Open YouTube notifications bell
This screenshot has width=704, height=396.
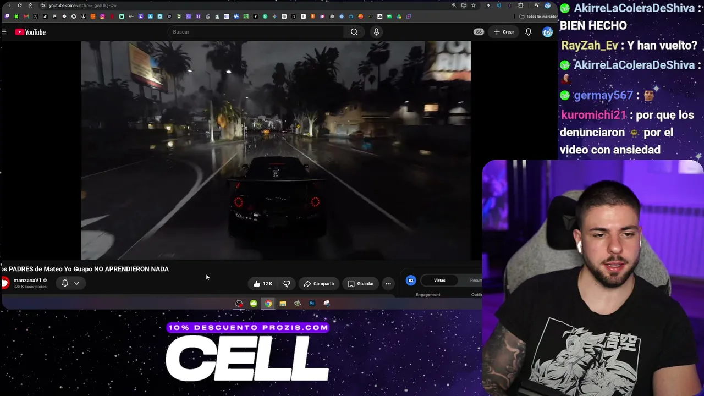[528, 32]
